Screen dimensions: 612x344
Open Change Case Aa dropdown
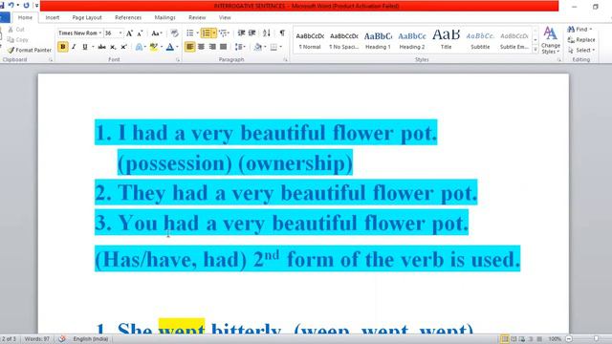pos(157,33)
